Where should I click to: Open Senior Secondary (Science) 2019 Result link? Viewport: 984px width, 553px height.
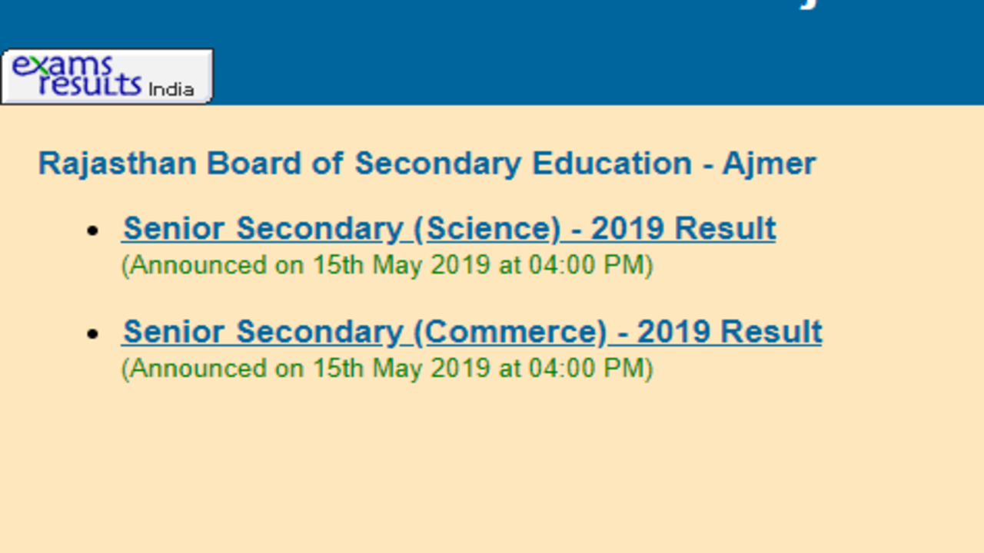tap(449, 229)
